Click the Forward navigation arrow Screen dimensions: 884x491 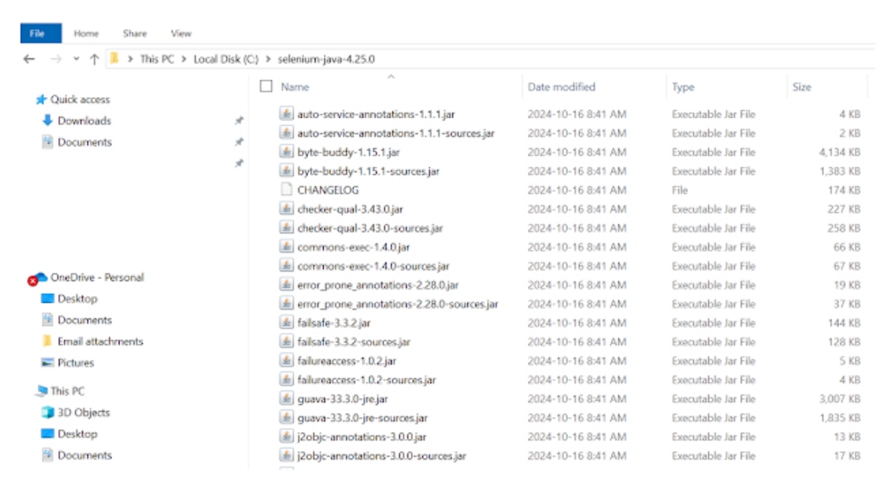tap(55, 59)
